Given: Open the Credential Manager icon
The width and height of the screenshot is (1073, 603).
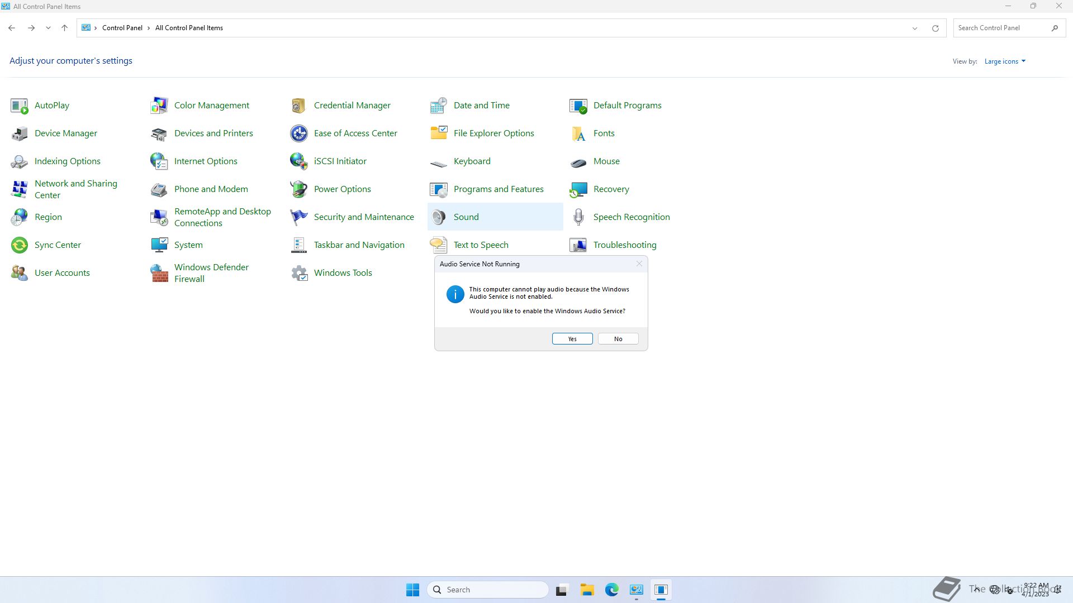Looking at the screenshot, I should (x=299, y=106).
